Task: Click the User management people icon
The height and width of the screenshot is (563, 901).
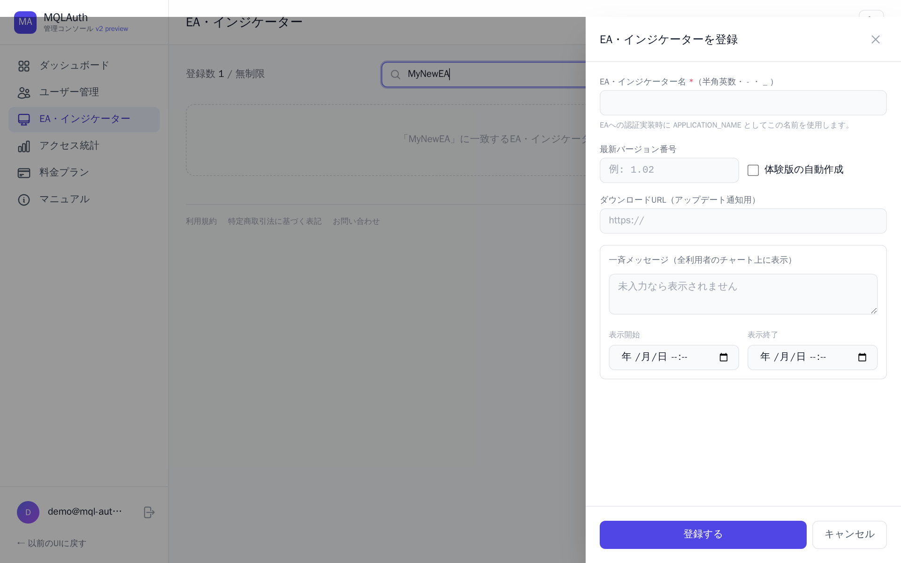Action: 24,92
